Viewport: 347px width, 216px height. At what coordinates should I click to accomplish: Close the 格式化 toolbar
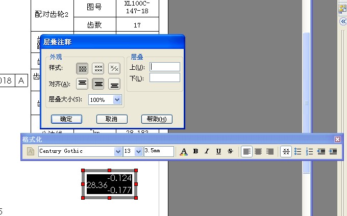337,140
